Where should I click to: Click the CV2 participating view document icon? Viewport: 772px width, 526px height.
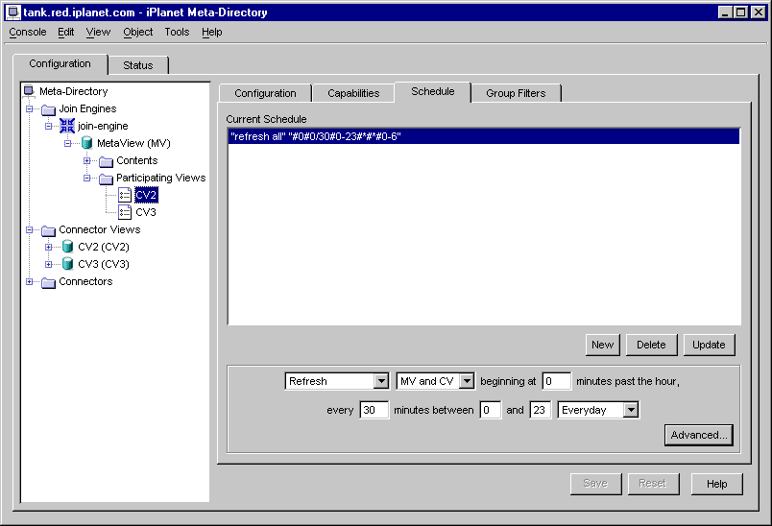tap(125, 196)
